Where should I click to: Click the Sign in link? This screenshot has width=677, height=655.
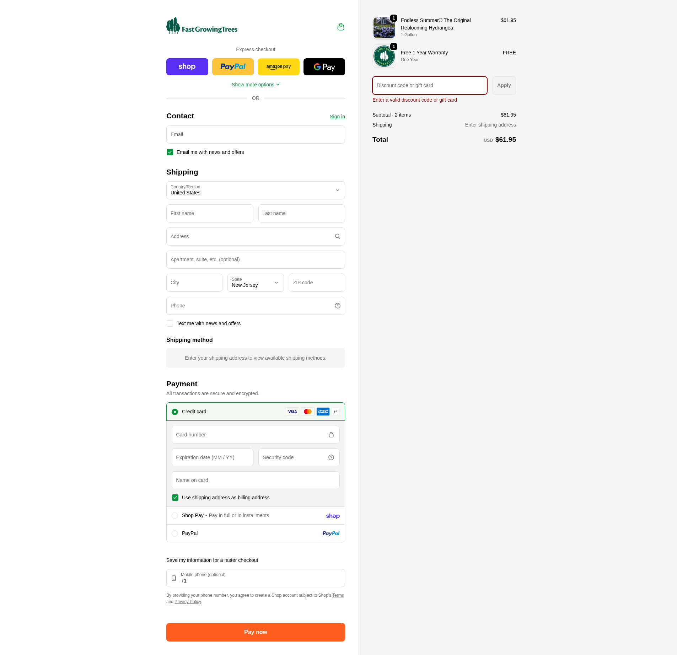coord(337,117)
